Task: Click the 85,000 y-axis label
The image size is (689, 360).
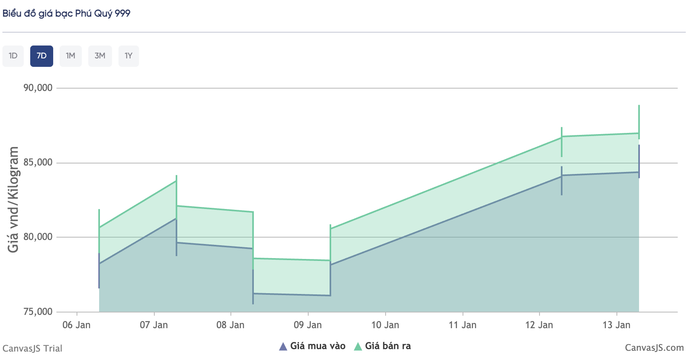Action: (38, 162)
